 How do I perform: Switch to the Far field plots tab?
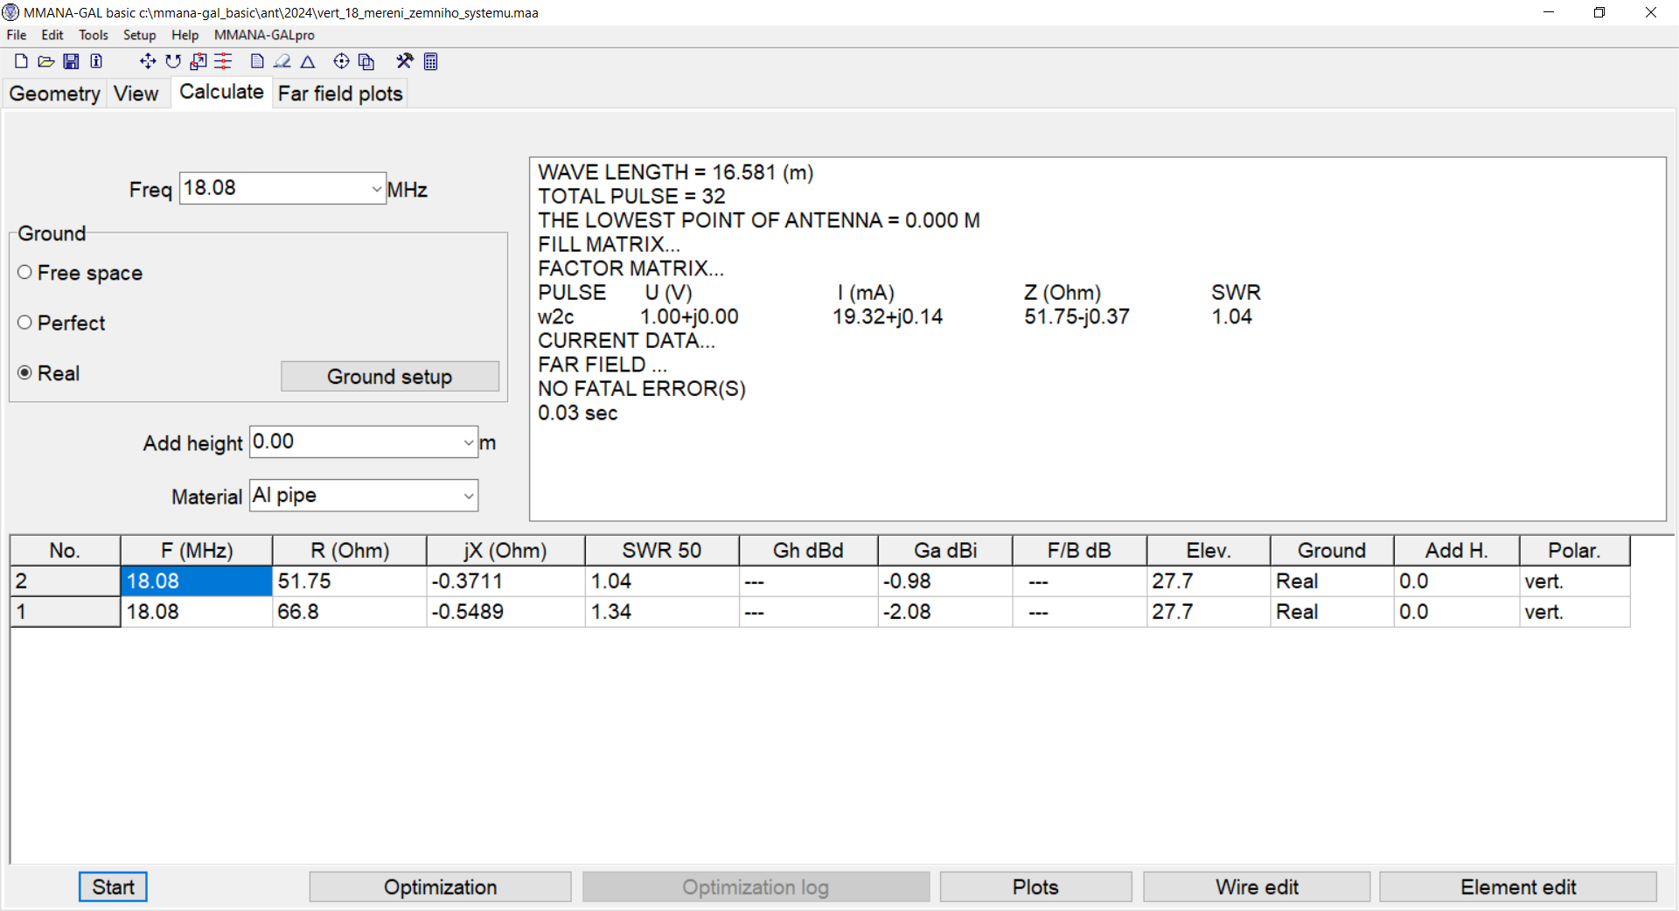pos(340,94)
